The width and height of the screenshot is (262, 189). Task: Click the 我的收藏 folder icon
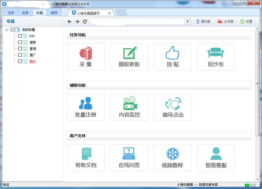(x=18, y=30)
